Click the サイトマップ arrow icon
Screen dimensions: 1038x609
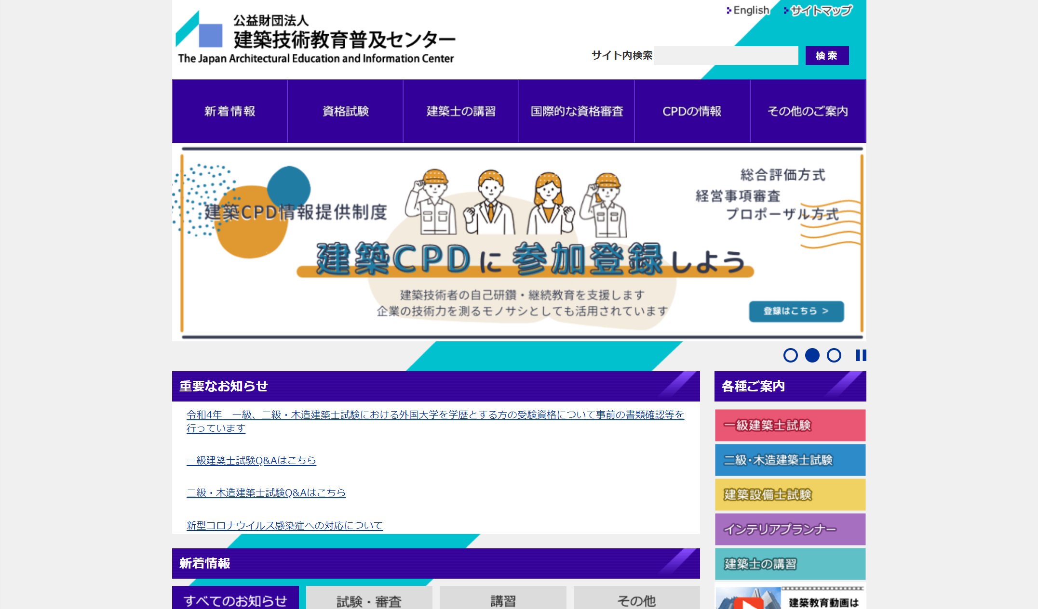tap(785, 9)
